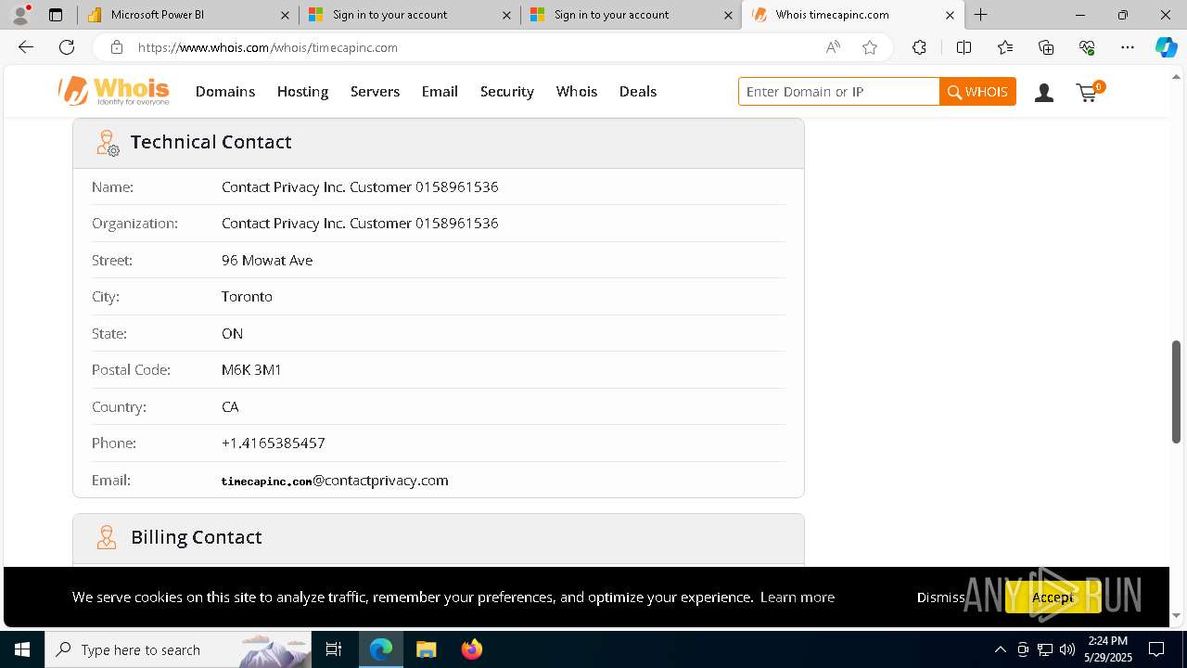The width and height of the screenshot is (1187, 668).
Task: Select the country value CA
Action: pos(230,407)
